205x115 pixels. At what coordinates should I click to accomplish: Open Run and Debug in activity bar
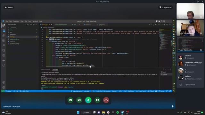coord(4,35)
